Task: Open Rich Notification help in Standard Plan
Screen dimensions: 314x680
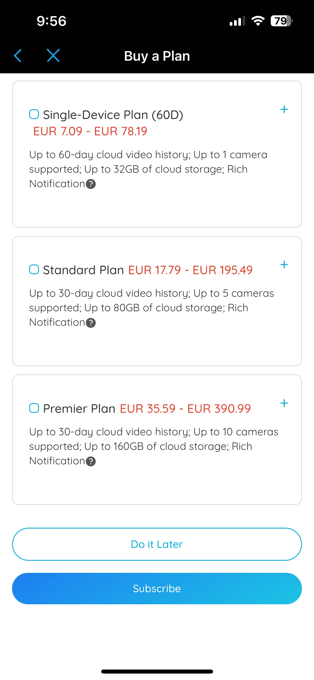Action: 91,323
